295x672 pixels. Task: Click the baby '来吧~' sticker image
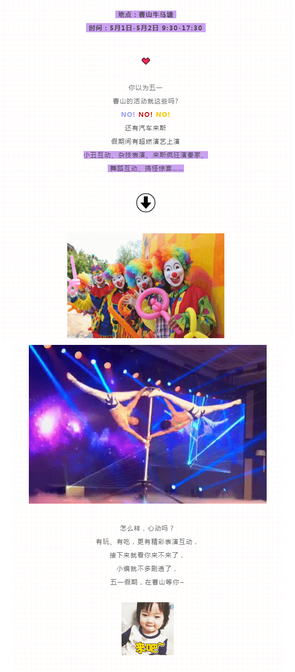[x=147, y=629]
